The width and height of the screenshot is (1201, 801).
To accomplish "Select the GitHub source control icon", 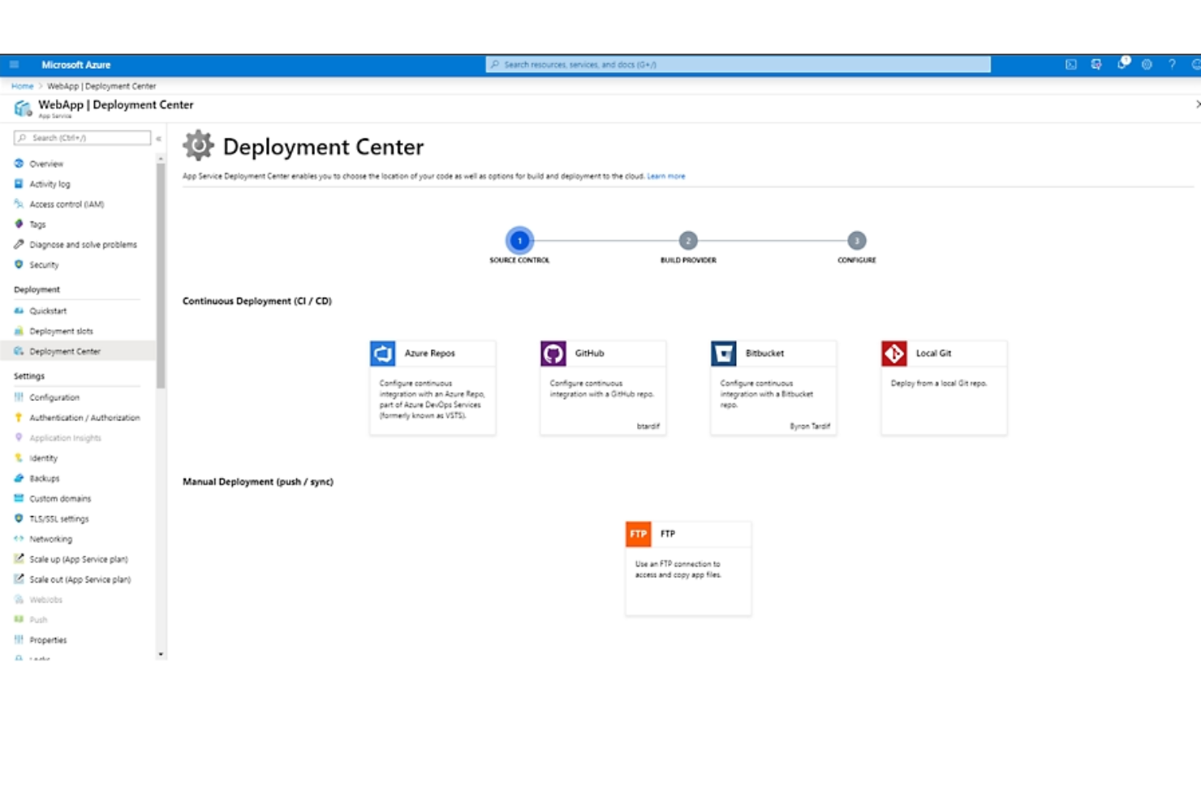I will 553,353.
